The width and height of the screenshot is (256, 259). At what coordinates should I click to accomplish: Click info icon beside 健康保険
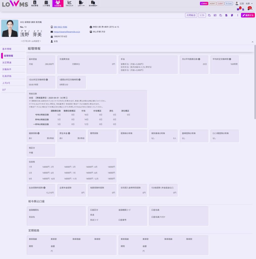point(38,133)
